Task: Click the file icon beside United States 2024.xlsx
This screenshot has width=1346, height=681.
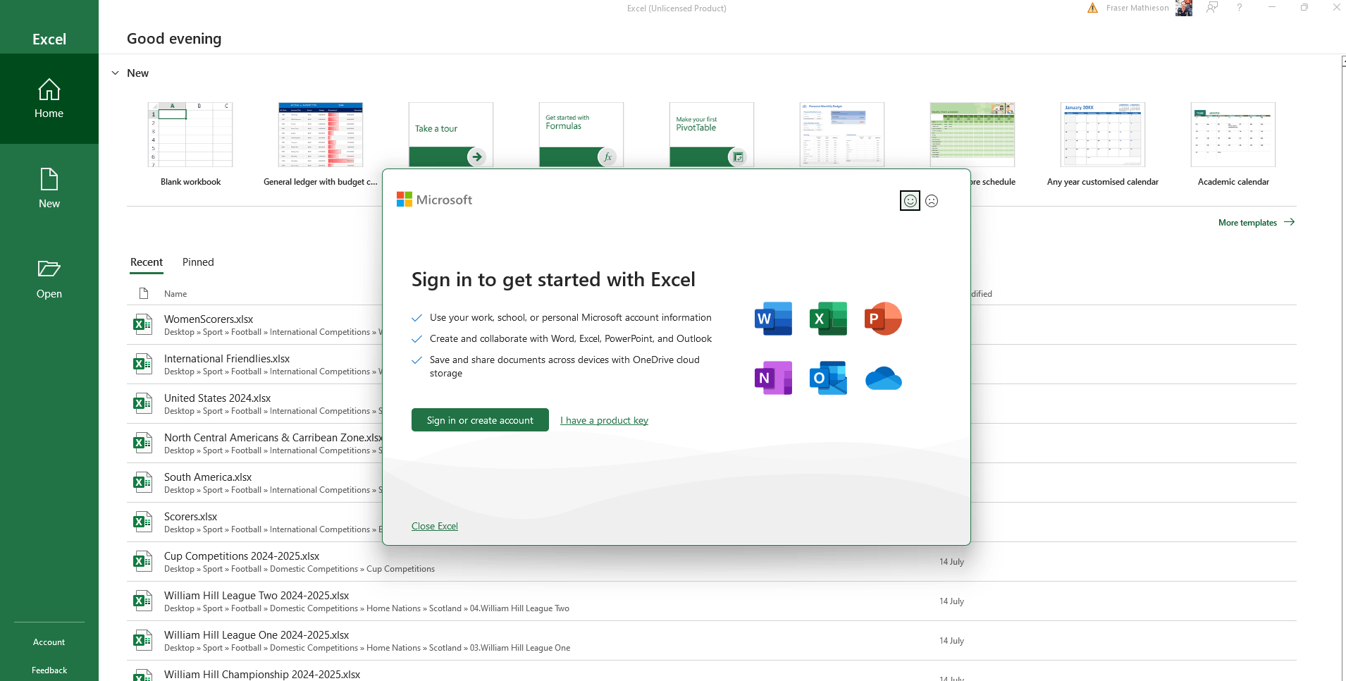Action: [x=142, y=403]
